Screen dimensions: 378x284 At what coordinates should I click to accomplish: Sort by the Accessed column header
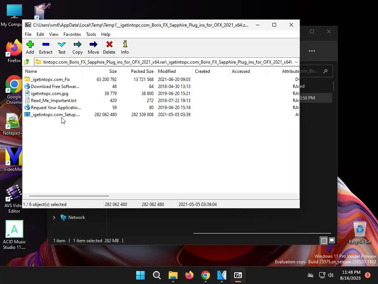pos(248,71)
